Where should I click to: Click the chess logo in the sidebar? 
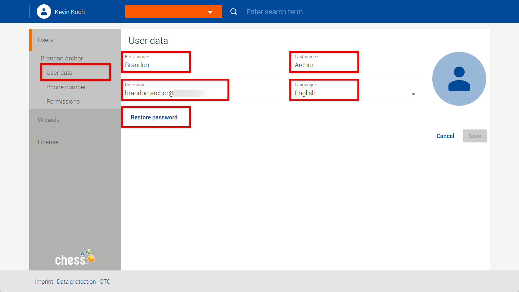click(x=75, y=257)
